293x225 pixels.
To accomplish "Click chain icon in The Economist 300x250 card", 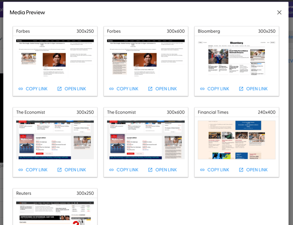I will point(21,170).
